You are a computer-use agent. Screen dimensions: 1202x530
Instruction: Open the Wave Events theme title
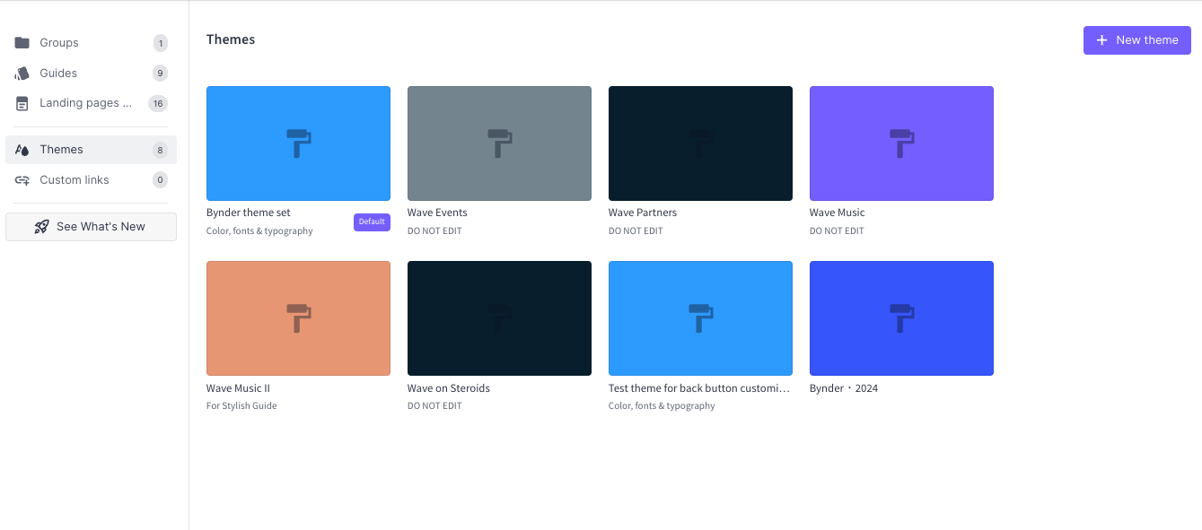(x=437, y=213)
